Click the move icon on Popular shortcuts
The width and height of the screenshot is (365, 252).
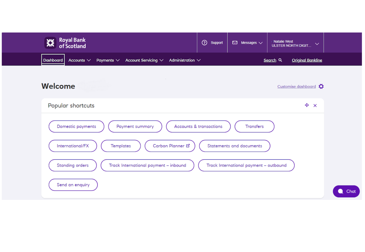point(307,105)
